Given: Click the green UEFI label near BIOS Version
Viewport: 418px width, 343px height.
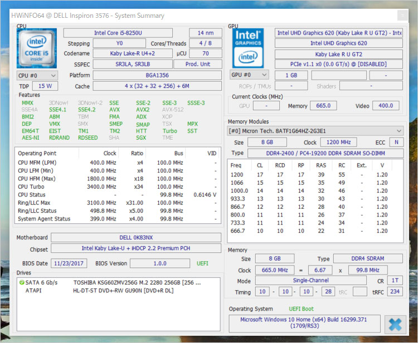Looking at the screenshot, I should (x=202, y=263).
